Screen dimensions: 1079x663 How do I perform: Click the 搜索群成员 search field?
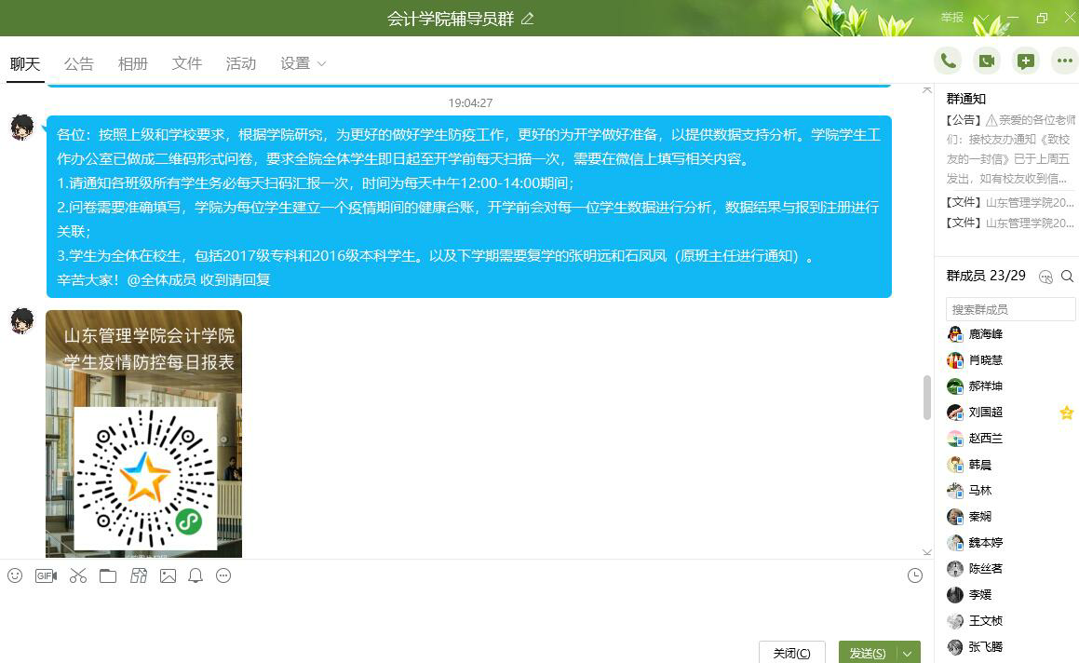(1010, 309)
